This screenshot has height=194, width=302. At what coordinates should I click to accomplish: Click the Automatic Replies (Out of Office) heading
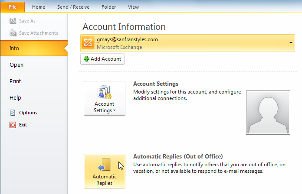pyautogui.click(x=178, y=156)
